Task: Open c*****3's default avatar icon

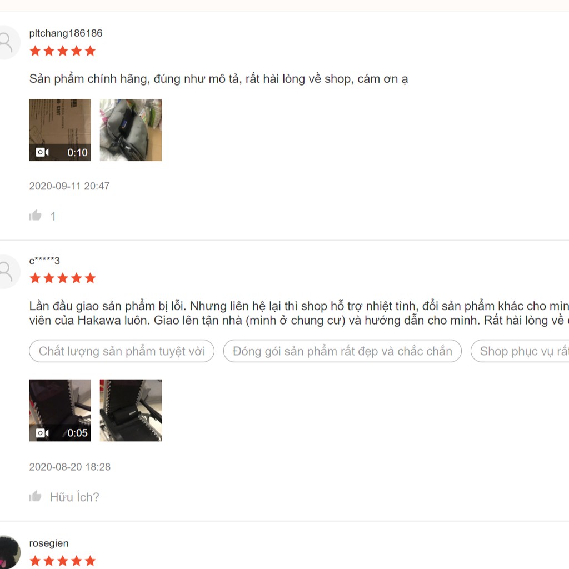Action: 7,271
